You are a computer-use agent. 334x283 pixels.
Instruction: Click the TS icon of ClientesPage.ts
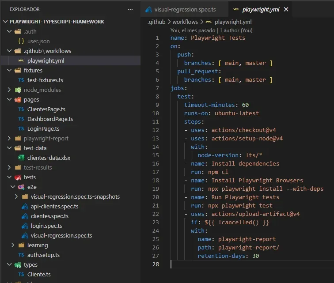pos(21,109)
